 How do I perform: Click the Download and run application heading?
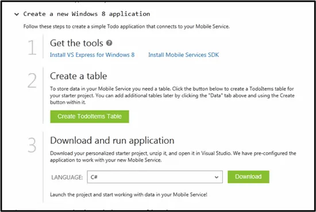pyautogui.click(x=112, y=140)
